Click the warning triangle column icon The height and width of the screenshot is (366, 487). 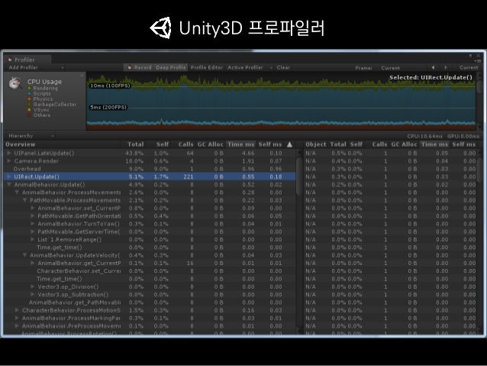289,144
